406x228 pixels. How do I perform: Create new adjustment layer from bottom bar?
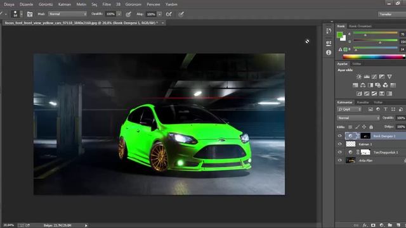coord(382,225)
